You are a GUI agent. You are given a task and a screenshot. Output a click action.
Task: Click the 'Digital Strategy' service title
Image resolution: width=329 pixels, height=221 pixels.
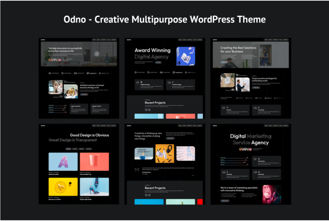pyautogui.click(x=145, y=84)
